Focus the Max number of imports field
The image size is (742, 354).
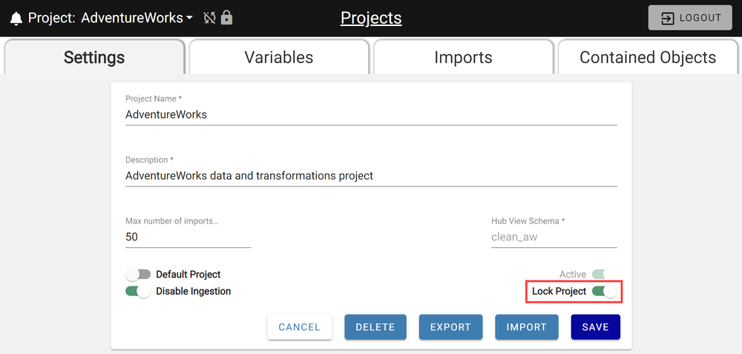pyautogui.click(x=188, y=237)
